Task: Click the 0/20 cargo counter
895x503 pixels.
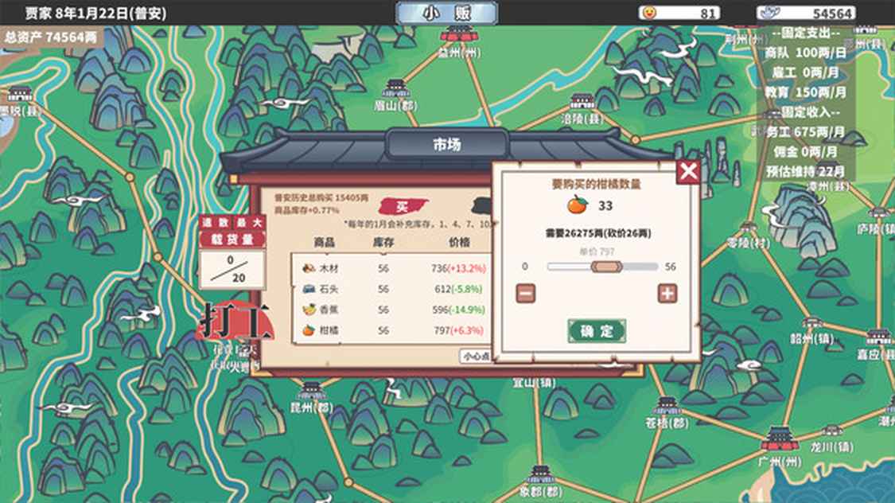Action: tap(232, 269)
